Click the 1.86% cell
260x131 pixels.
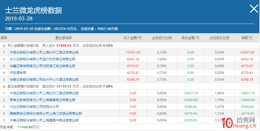[220, 93]
